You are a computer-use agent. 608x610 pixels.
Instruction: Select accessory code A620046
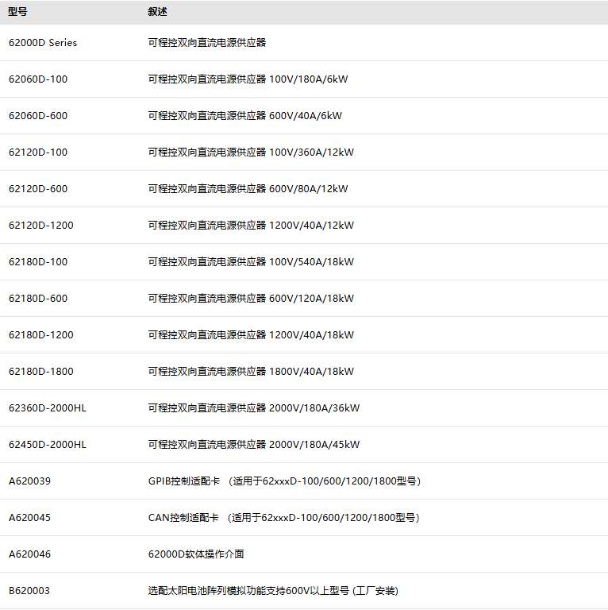(x=29, y=554)
